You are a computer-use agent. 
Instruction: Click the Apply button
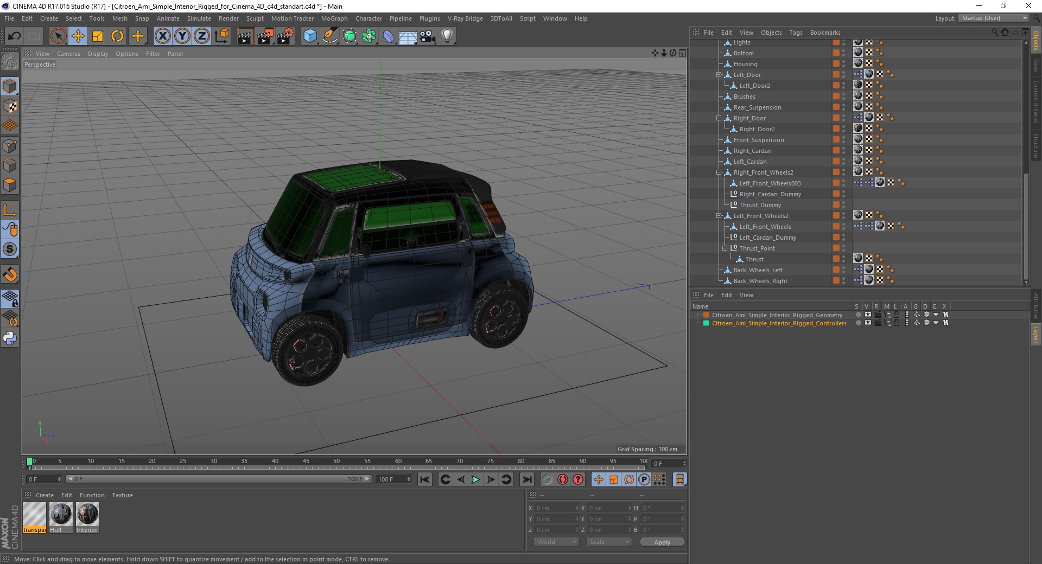click(x=662, y=542)
